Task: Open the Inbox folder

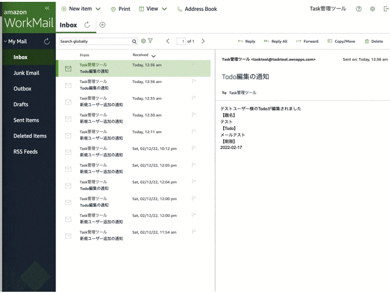Action: 29,57
